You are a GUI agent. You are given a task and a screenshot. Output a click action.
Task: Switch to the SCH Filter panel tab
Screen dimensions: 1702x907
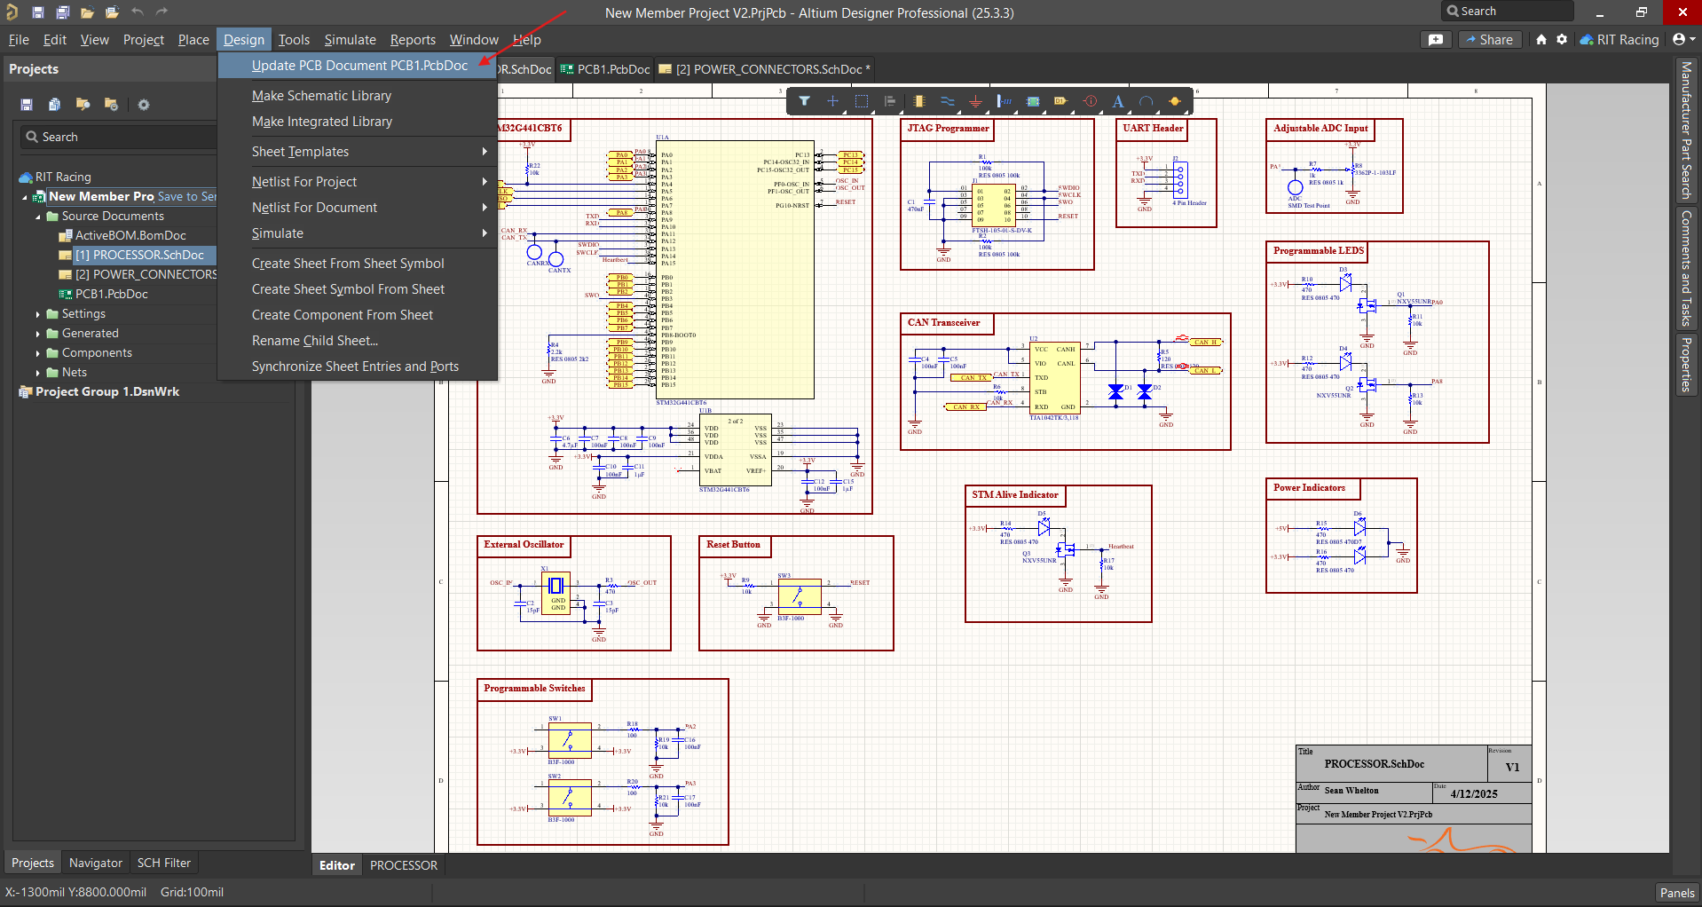(164, 863)
